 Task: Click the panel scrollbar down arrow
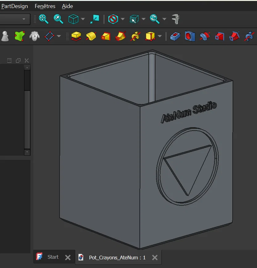point(27,152)
